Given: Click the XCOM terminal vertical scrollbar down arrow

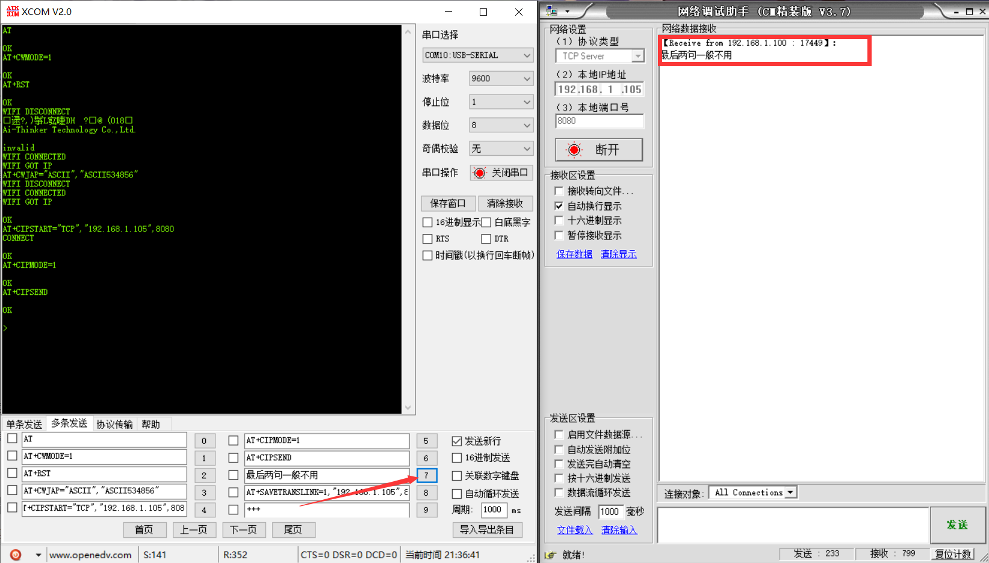Looking at the screenshot, I should tap(408, 408).
